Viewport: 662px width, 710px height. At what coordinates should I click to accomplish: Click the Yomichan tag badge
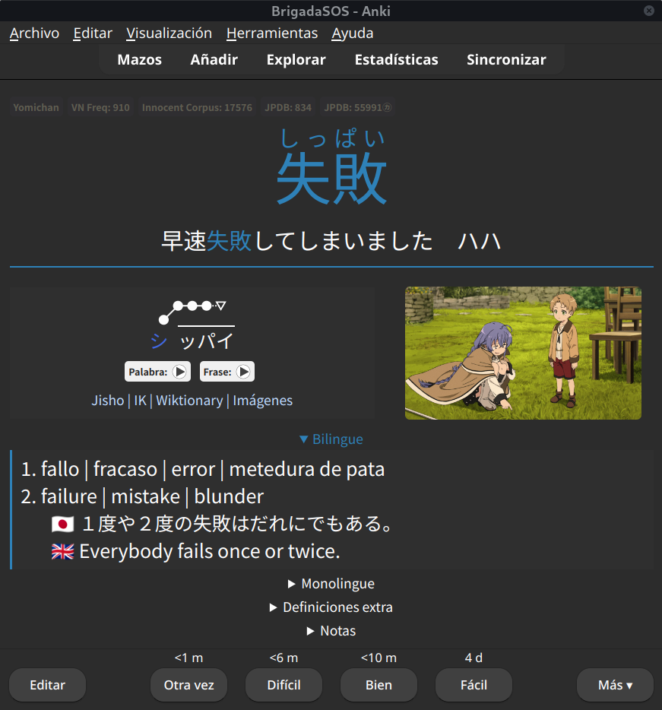(x=36, y=107)
